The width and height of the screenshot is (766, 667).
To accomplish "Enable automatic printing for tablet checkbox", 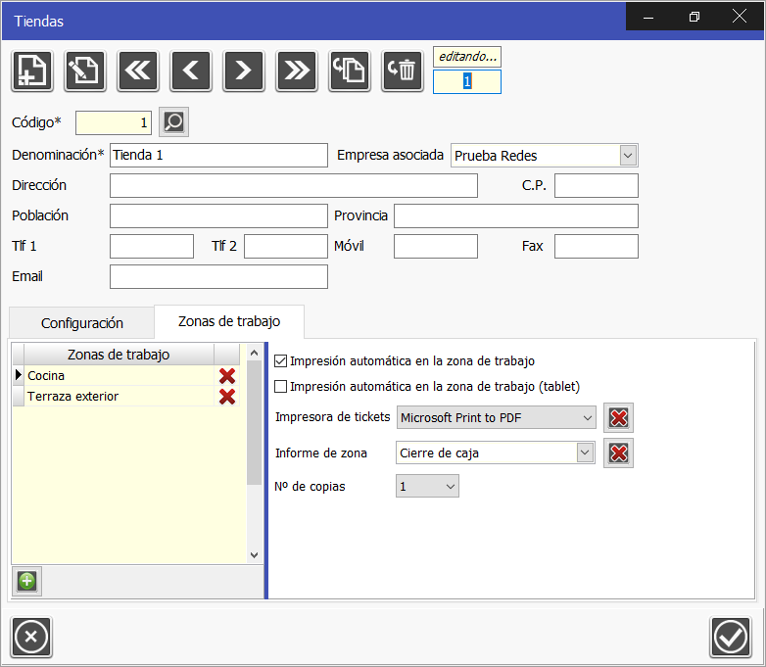I will [282, 386].
